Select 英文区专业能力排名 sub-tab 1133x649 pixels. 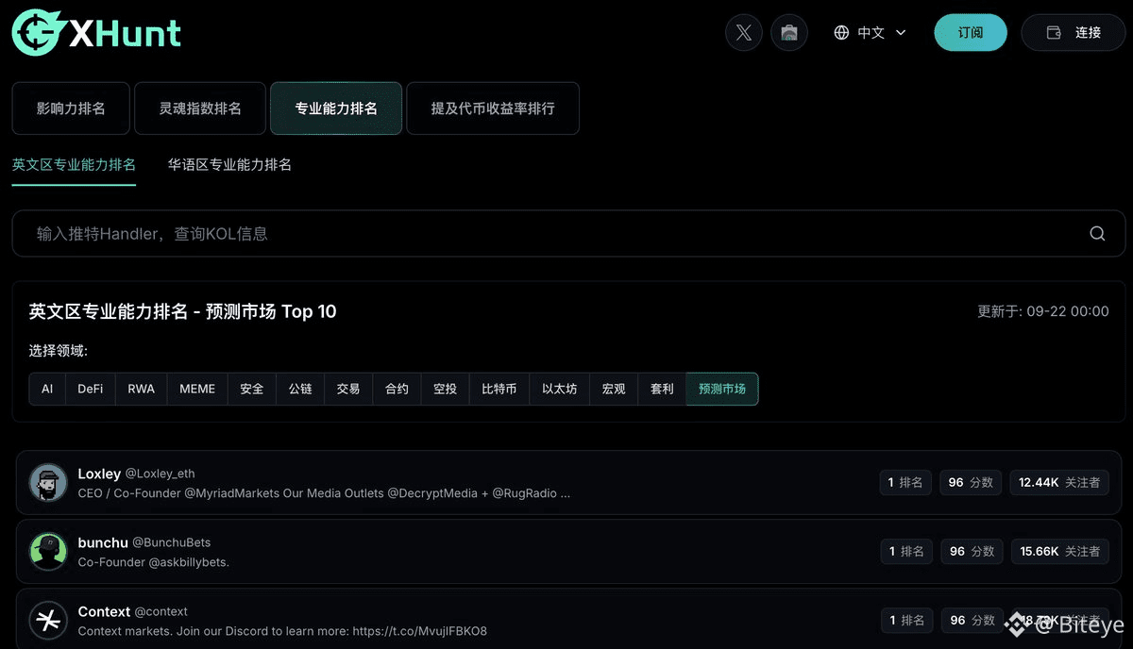74,164
